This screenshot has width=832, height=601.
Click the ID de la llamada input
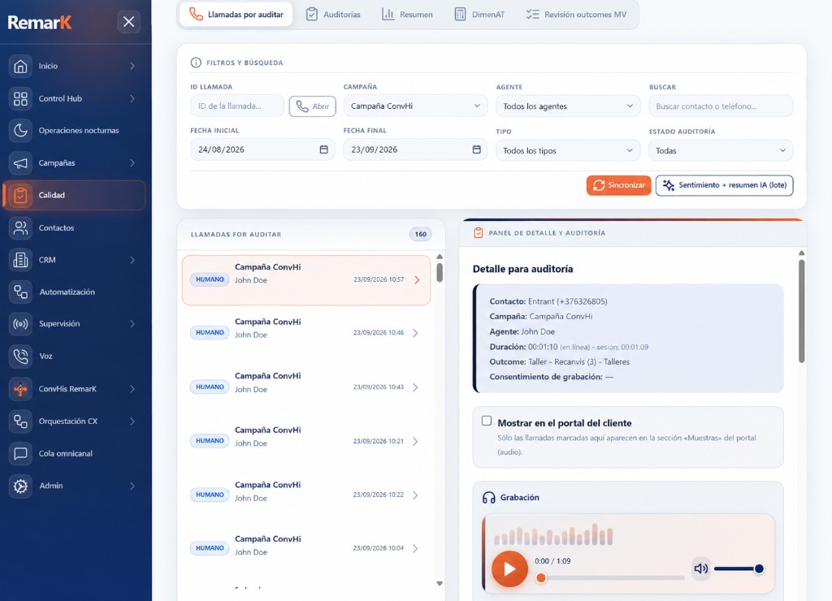click(x=237, y=106)
